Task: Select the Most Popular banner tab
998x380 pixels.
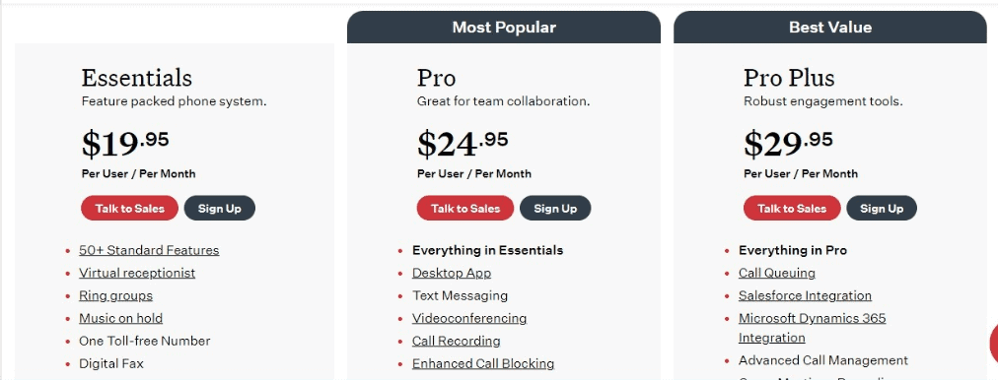Action: tap(504, 28)
